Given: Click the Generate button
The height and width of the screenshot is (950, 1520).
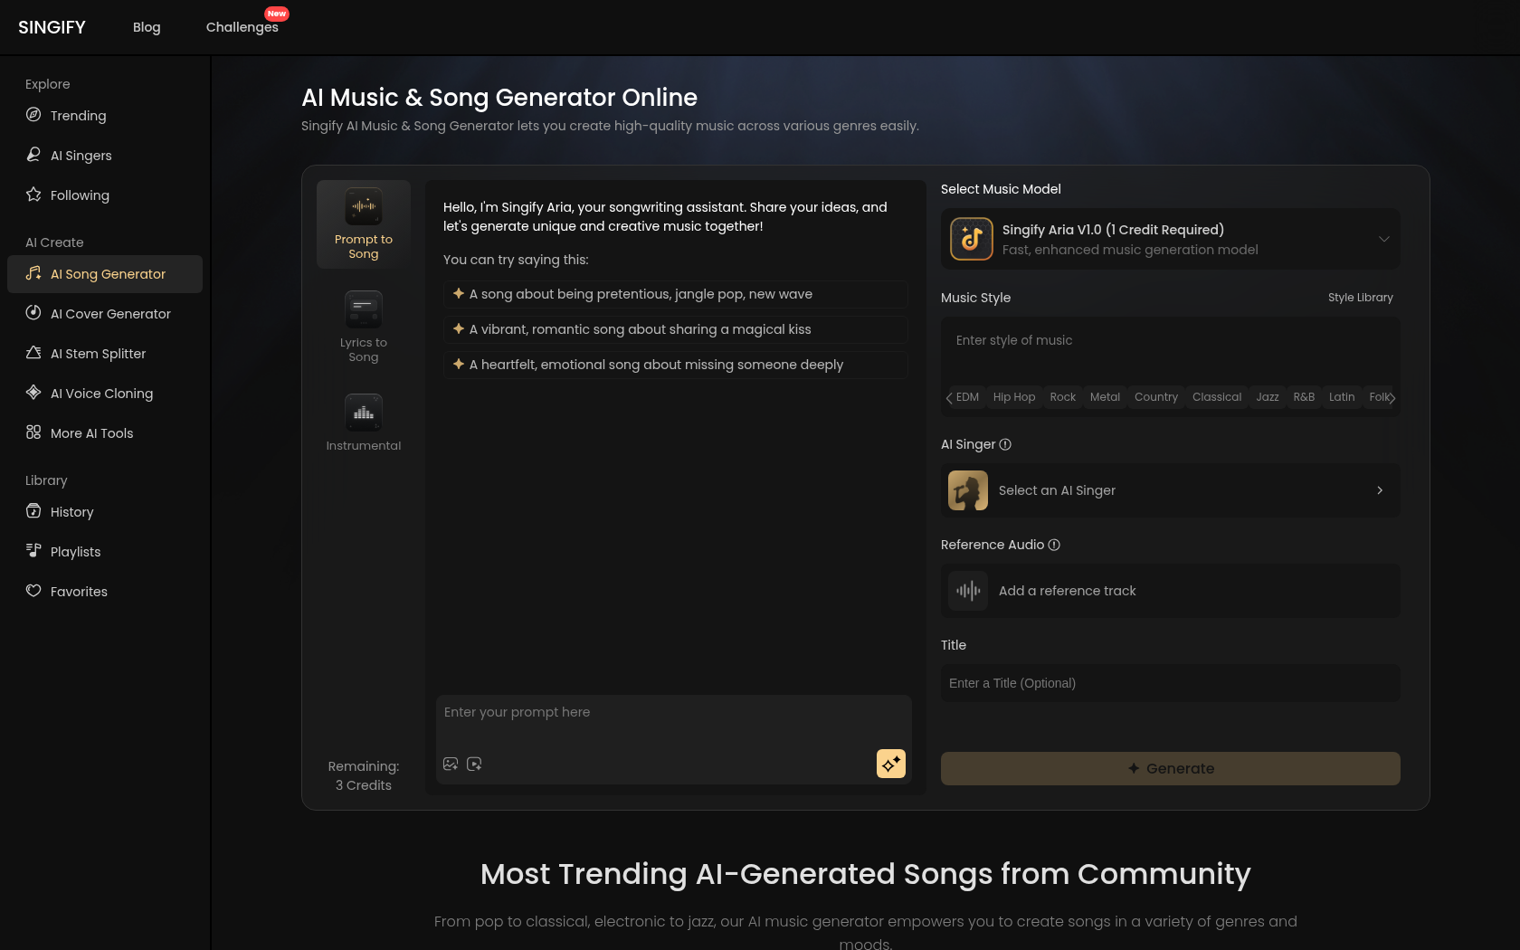Looking at the screenshot, I should (1171, 768).
